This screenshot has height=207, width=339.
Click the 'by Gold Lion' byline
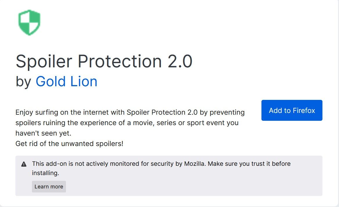pos(57,82)
